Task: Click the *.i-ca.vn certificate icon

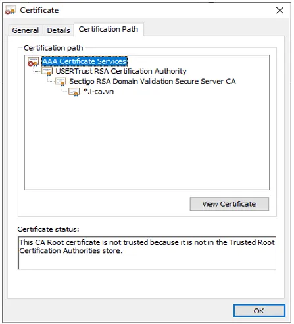Action: (x=74, y=92)
